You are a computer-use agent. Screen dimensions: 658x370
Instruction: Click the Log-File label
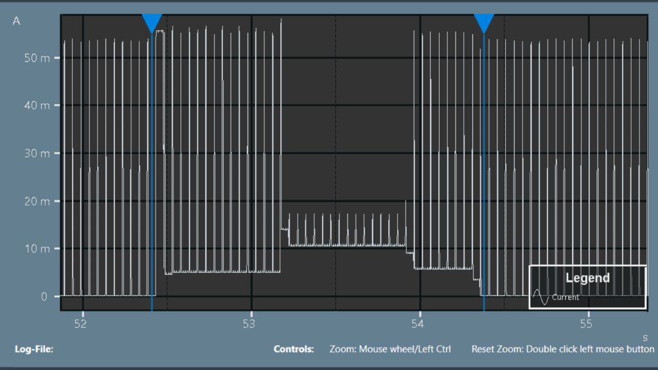point(33,349)
